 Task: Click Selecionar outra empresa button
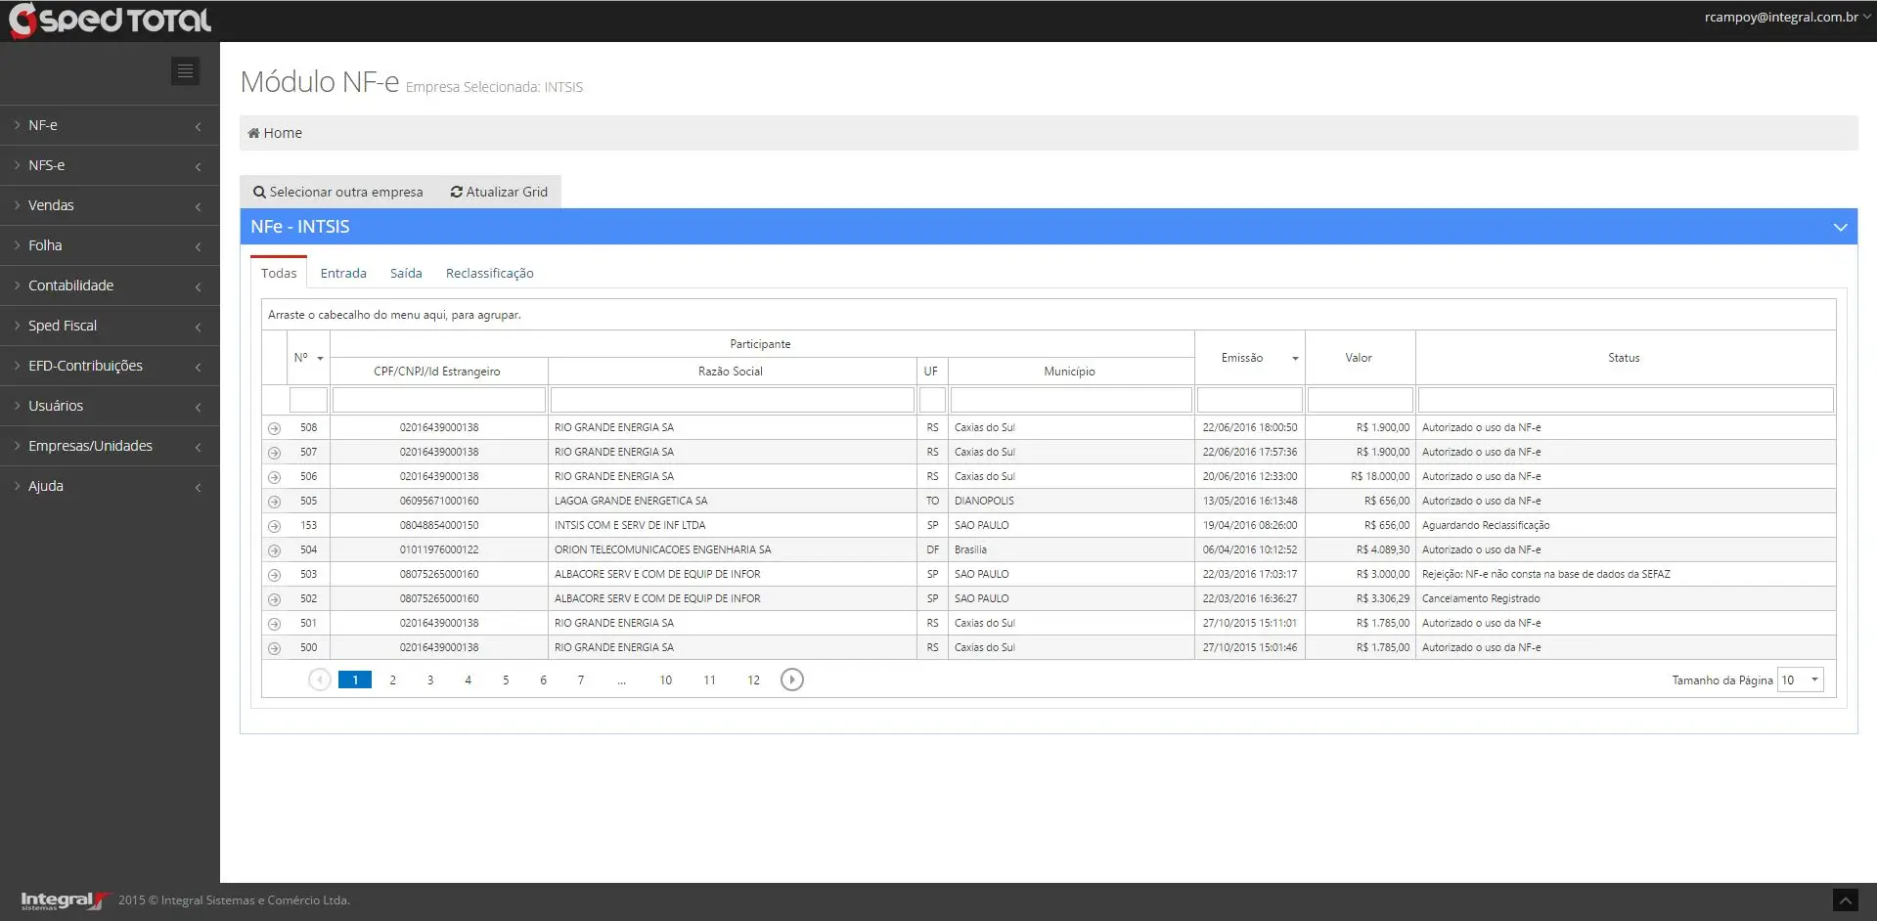point(338,192)
